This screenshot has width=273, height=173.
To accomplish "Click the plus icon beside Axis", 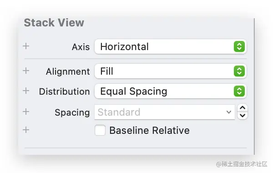I will (26, 46).
